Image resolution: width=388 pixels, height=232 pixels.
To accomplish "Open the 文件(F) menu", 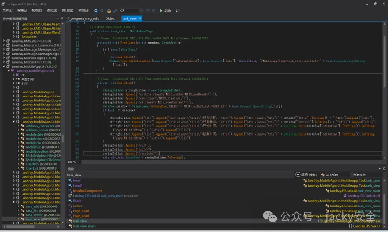I will (8, 10).
